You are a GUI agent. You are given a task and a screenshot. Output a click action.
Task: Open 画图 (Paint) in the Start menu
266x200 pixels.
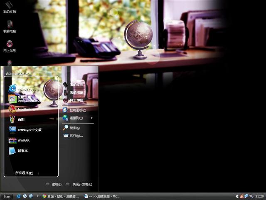(x=17, y=120)
